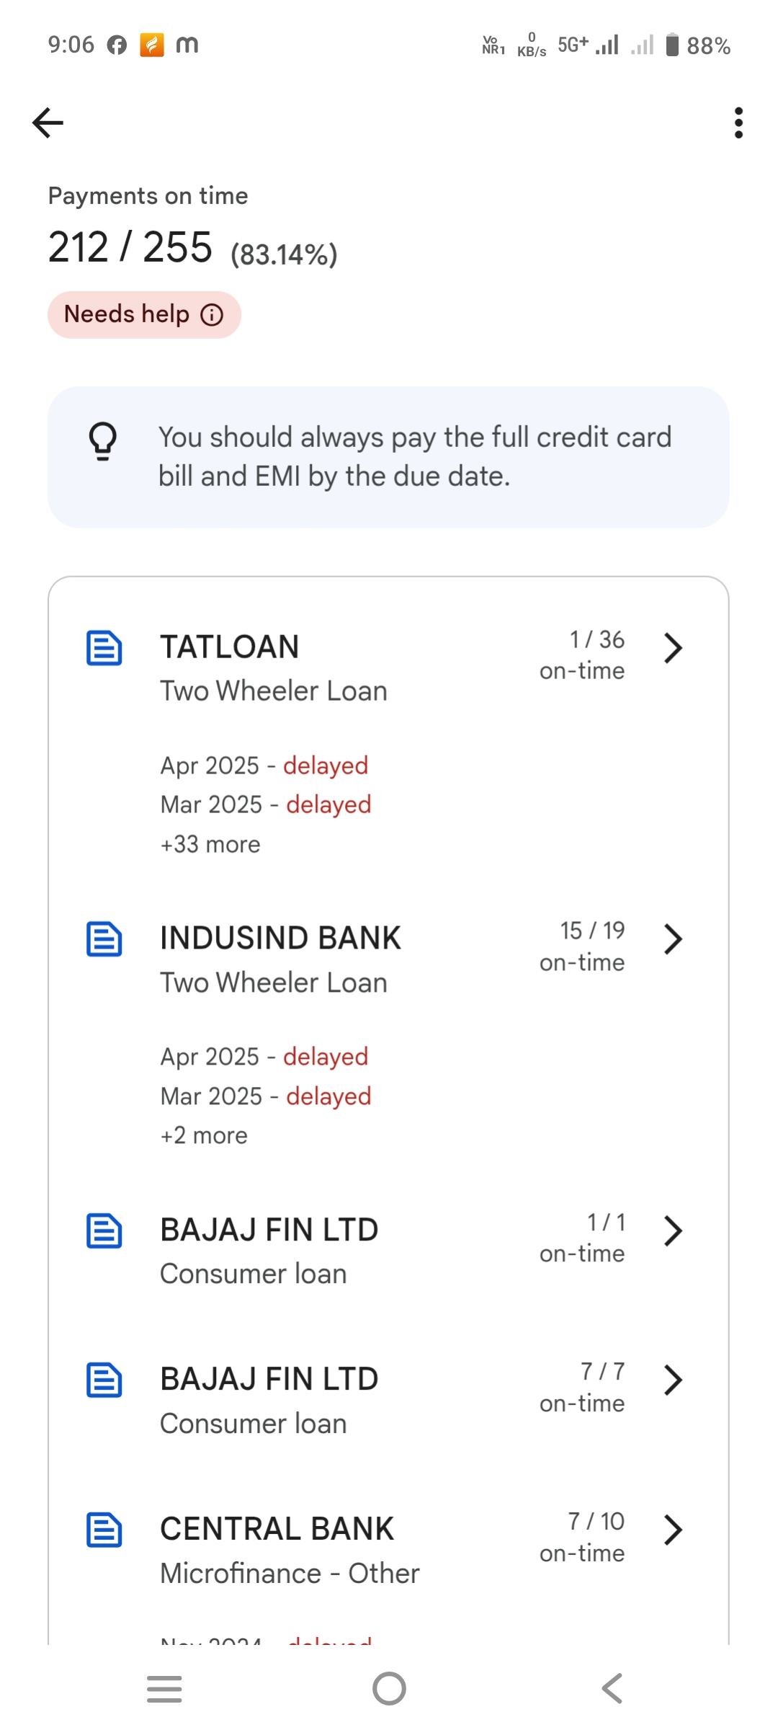Tap the document icon beside INDUSIND BANK
Viewport: 778px width, 1730px height.
coord(104,939)
